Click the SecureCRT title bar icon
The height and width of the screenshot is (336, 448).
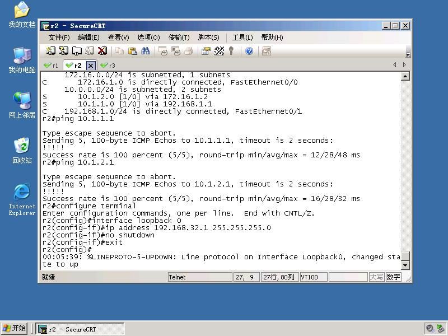[x=45, y=26]
